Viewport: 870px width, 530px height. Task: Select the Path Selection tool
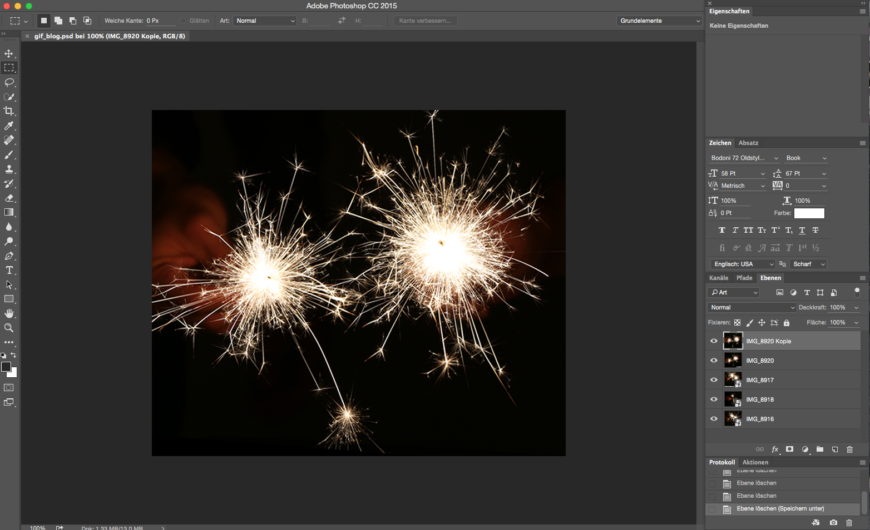point(9,284)
